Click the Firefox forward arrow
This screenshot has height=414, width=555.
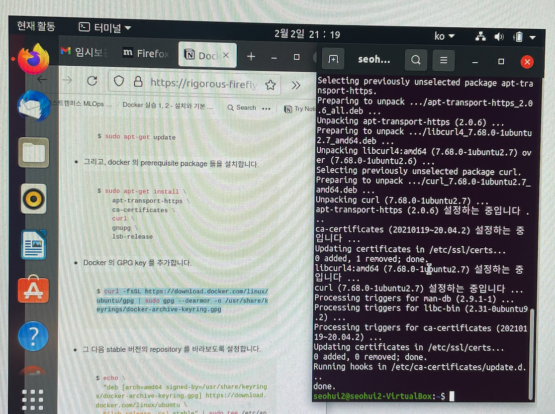[x=67, y=81]
